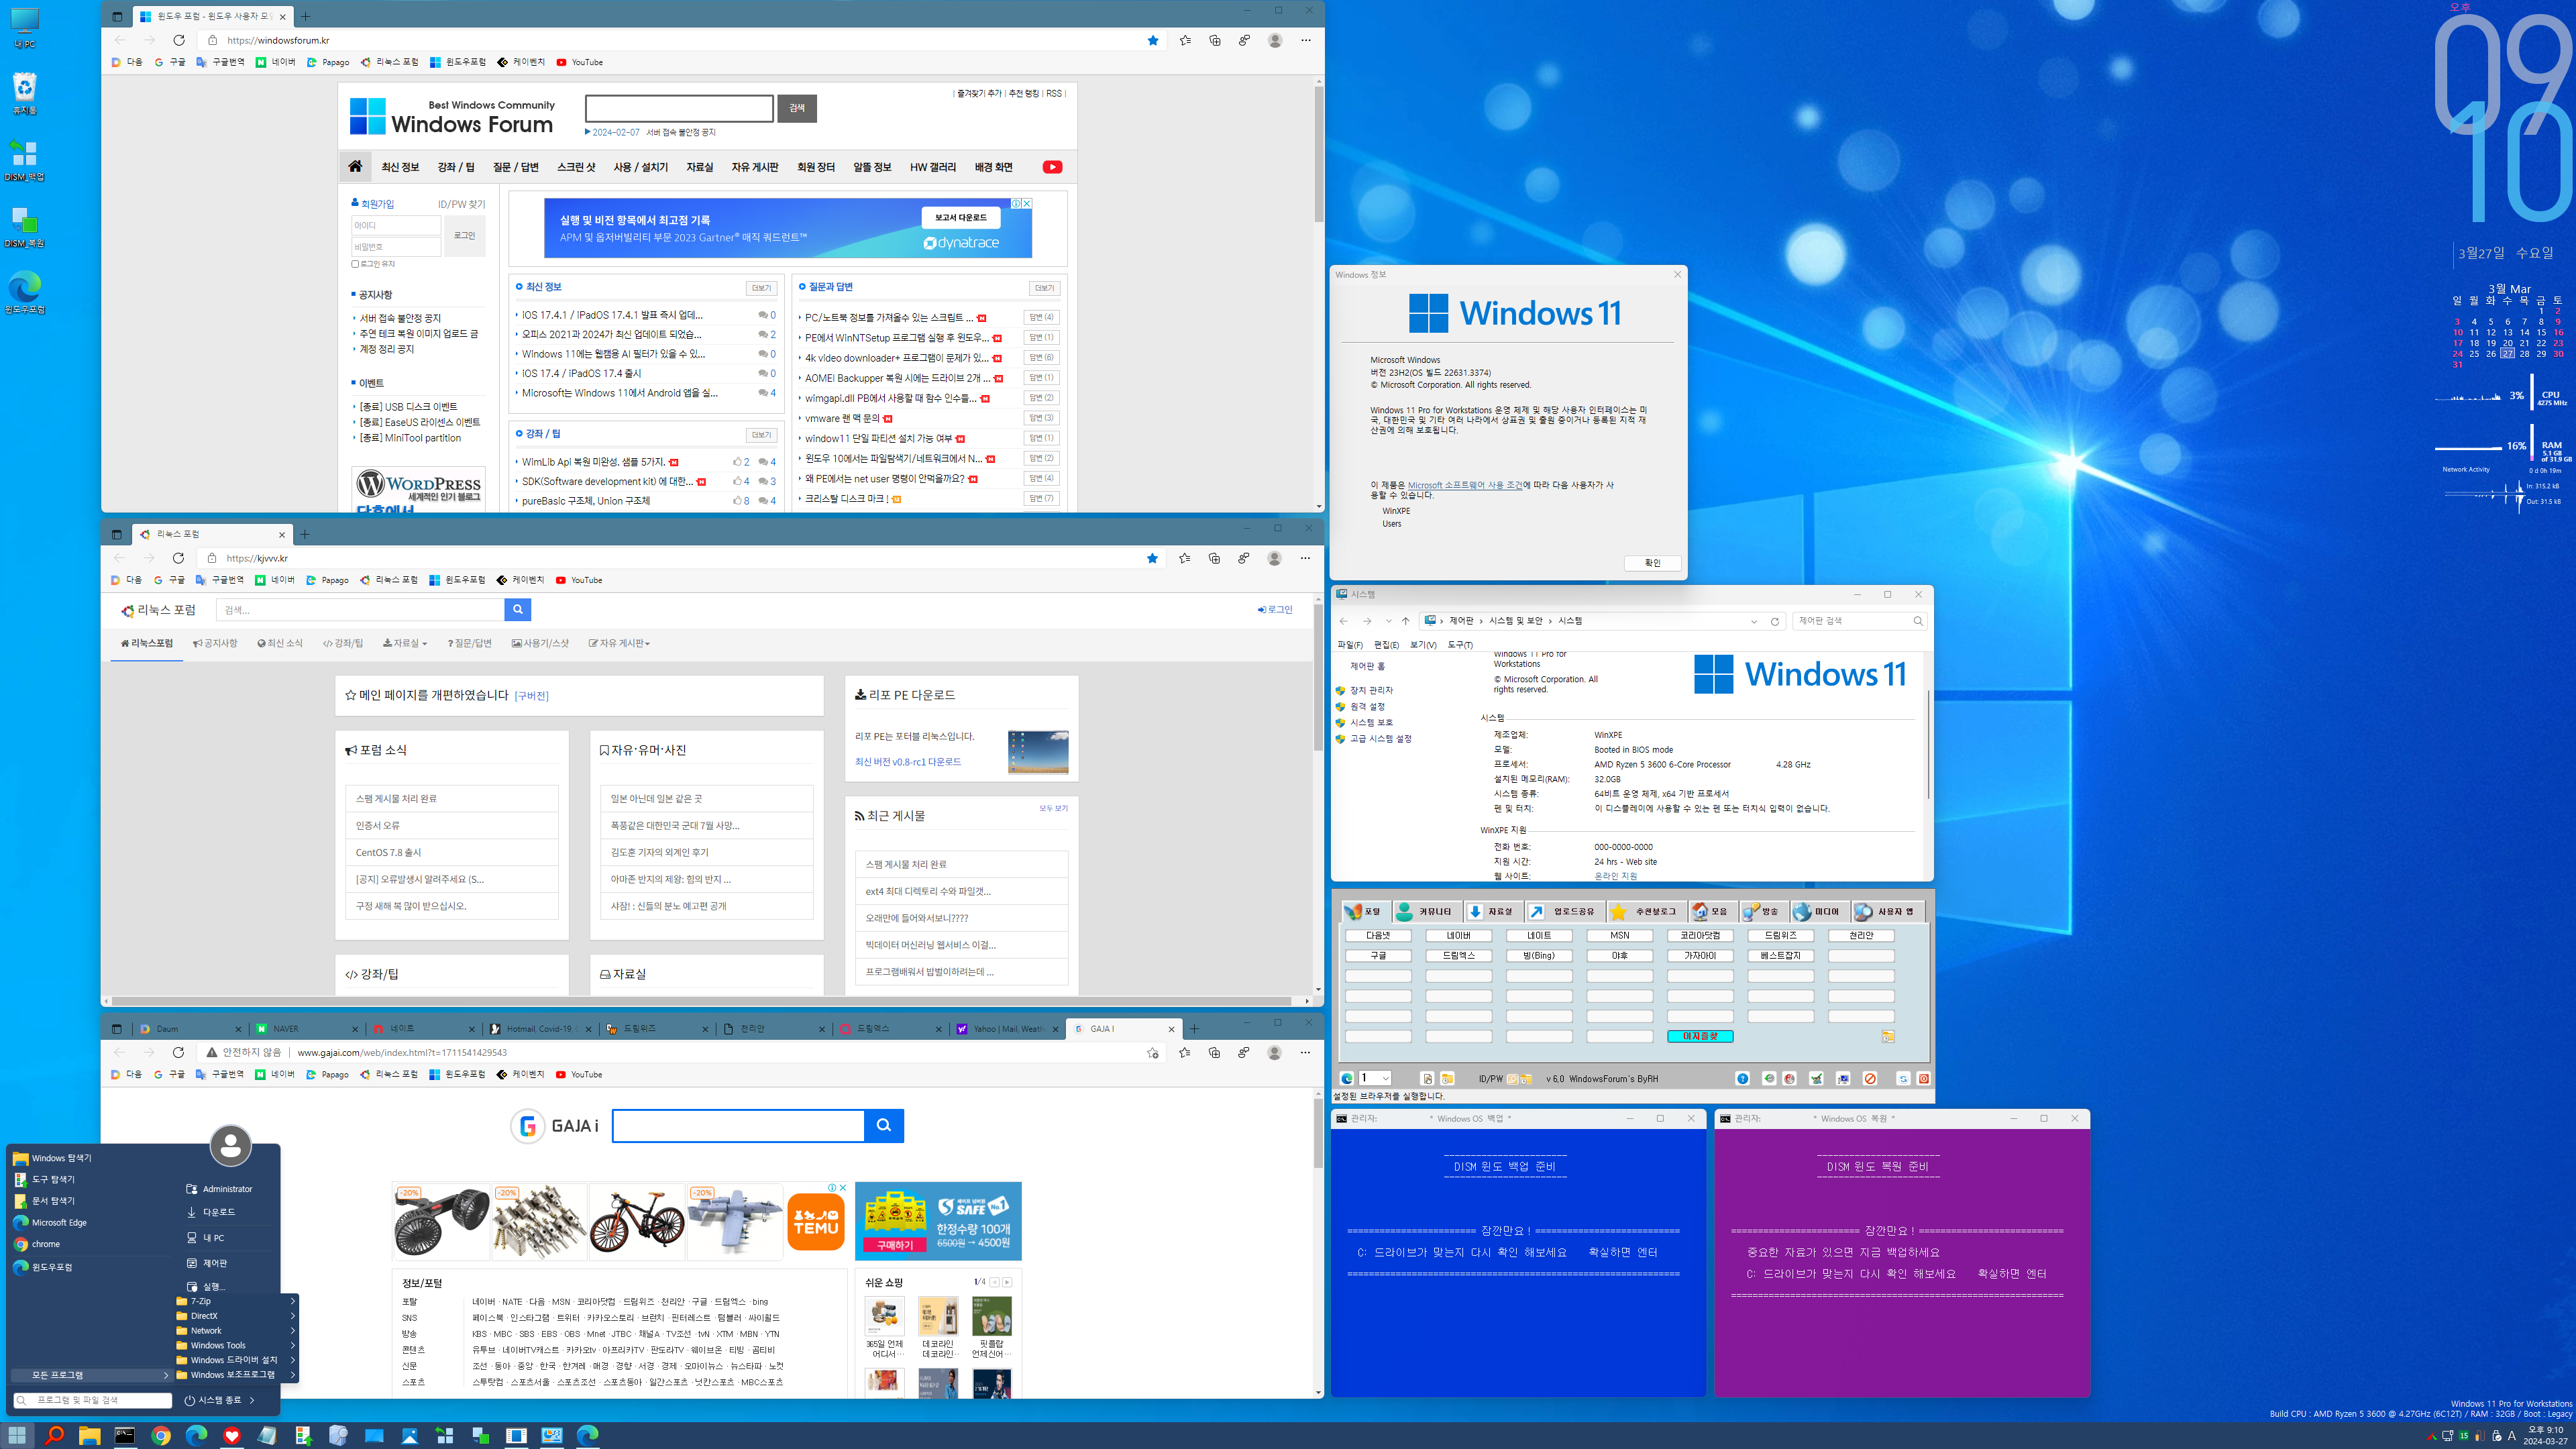
Task: Click Microsoft 소프트웨어 사용 조건 link
Action: tap(1465, 485)
